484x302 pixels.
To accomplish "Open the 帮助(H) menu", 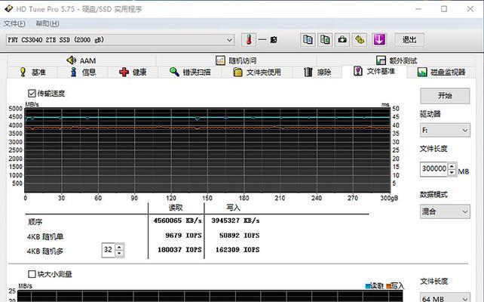I will [x=47, y=23].
